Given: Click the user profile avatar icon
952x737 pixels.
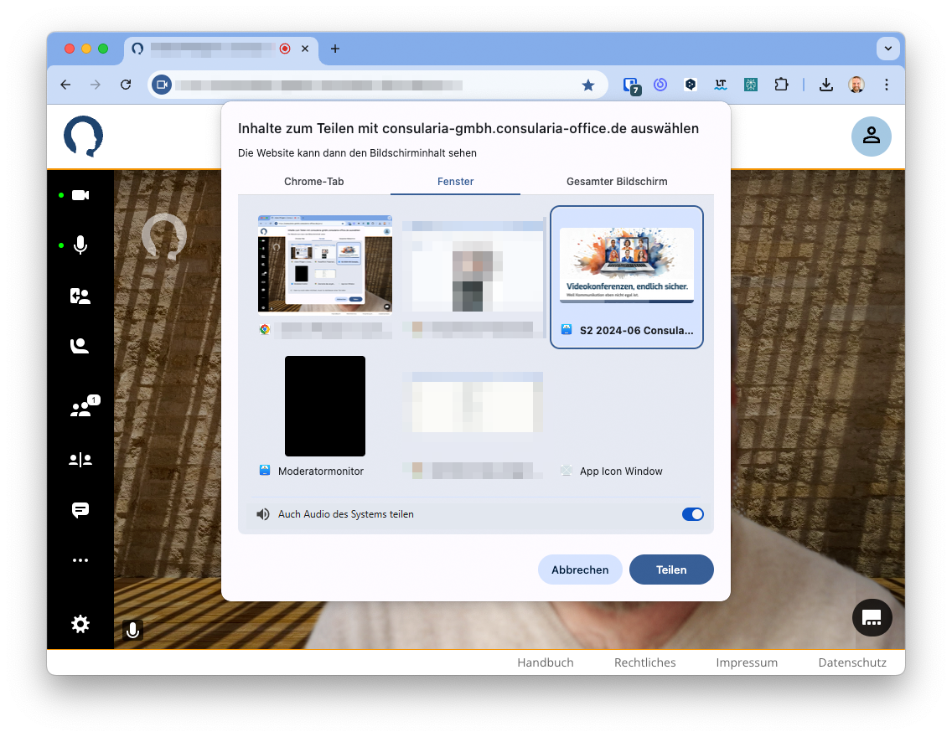Looking at the screenshot, I should [x=871, y=136].
